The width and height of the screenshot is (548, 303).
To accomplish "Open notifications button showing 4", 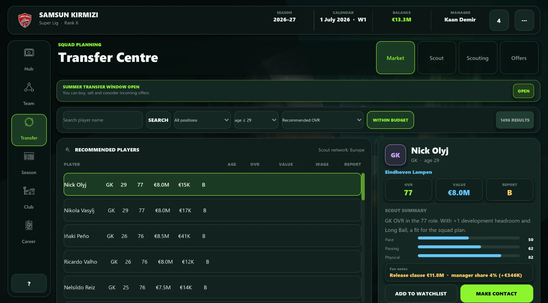I will coord(499,20).
